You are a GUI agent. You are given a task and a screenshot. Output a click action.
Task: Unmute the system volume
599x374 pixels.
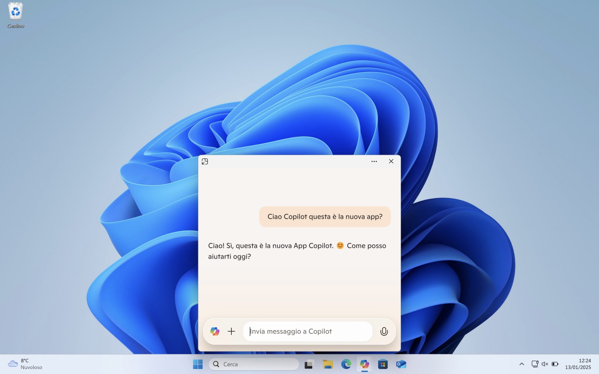pos(545,364)
